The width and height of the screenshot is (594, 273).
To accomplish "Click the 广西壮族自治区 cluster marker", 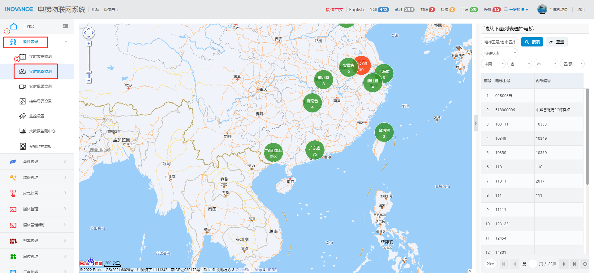I will click(x=273, y=153).
